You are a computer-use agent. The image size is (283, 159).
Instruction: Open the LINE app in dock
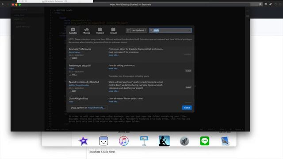pos(204,141)
